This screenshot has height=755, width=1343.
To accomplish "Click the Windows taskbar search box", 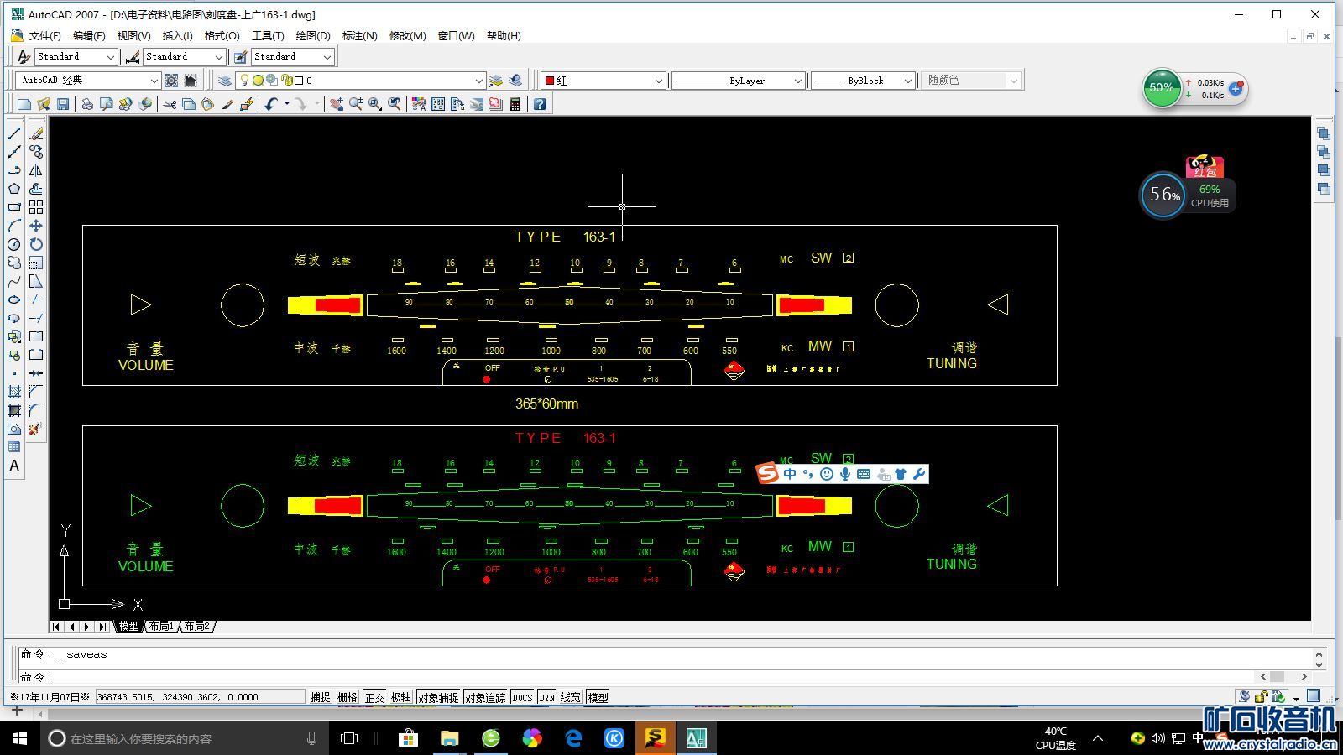I will 180,738.
